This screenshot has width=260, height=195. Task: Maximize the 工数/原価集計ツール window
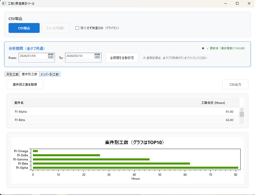237,3
